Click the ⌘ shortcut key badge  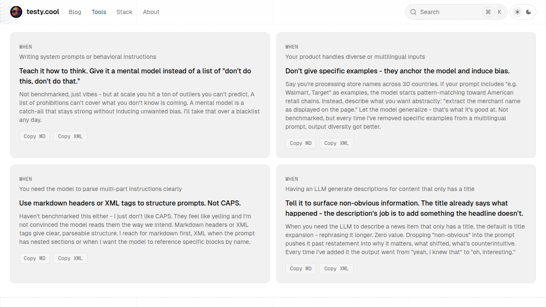coord(488,12)
